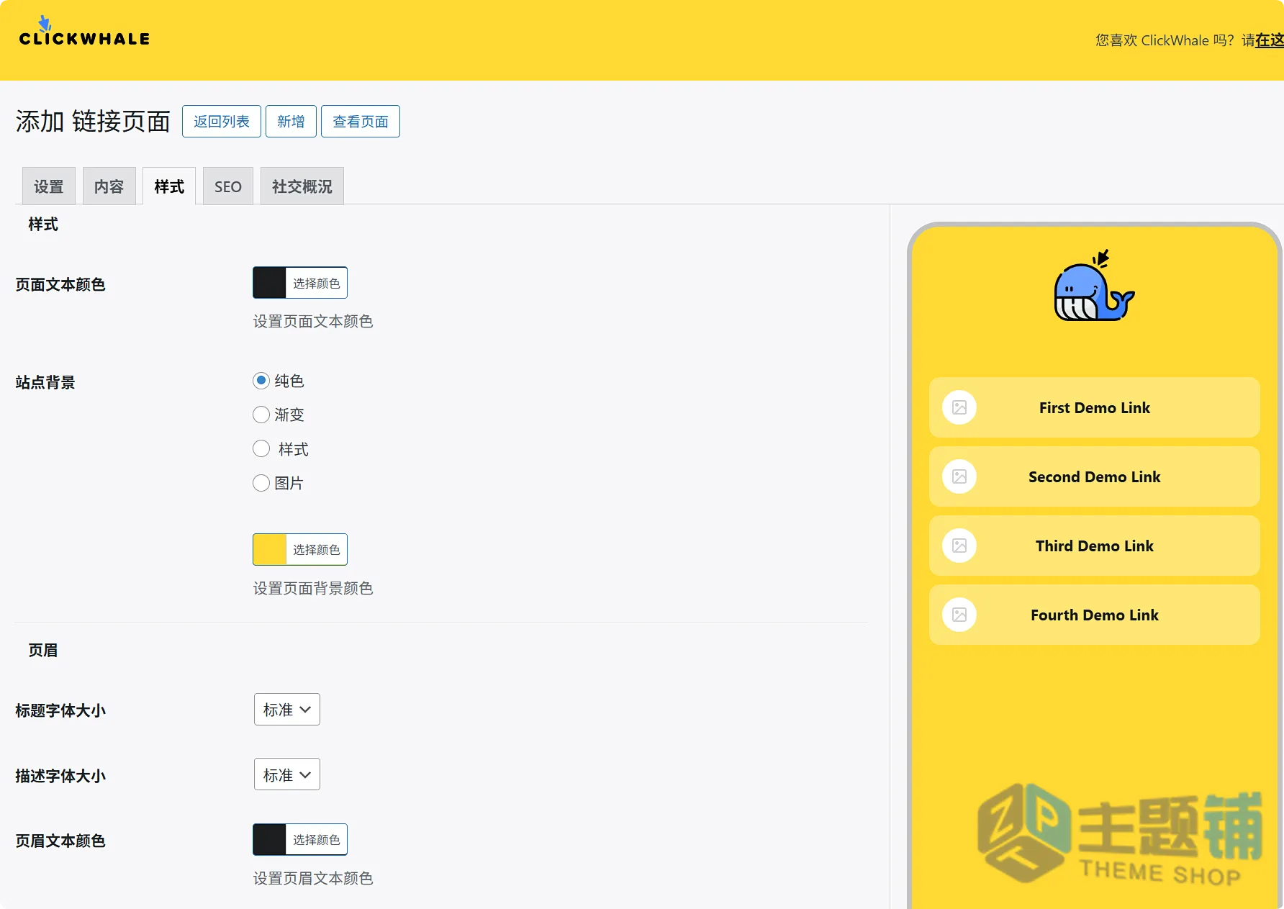Switch to the 设置 tab
This screenshot has height=909, width=1284.
(x=49, y=186)
